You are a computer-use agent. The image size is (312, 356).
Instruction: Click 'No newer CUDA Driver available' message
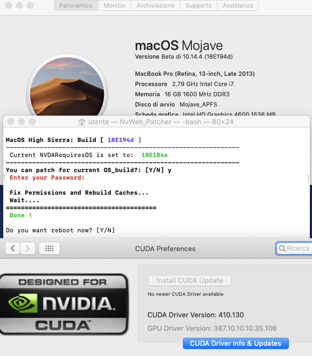pyautogui.click(x=186, y=294)
